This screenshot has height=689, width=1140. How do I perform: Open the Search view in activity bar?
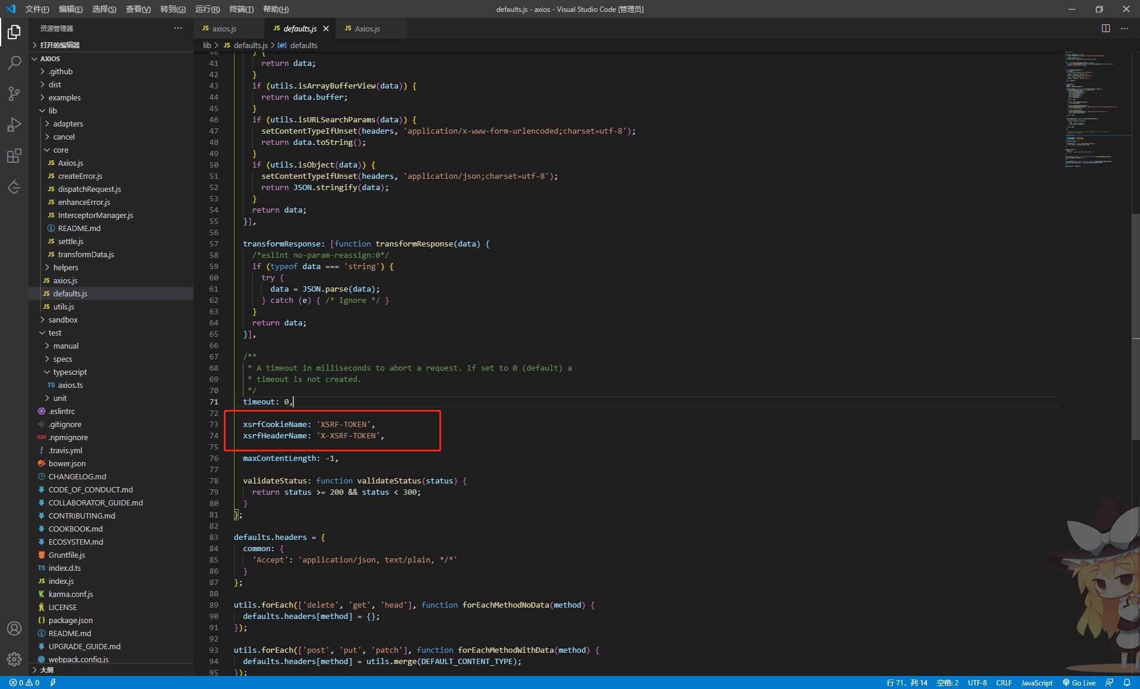click(14, 62)
